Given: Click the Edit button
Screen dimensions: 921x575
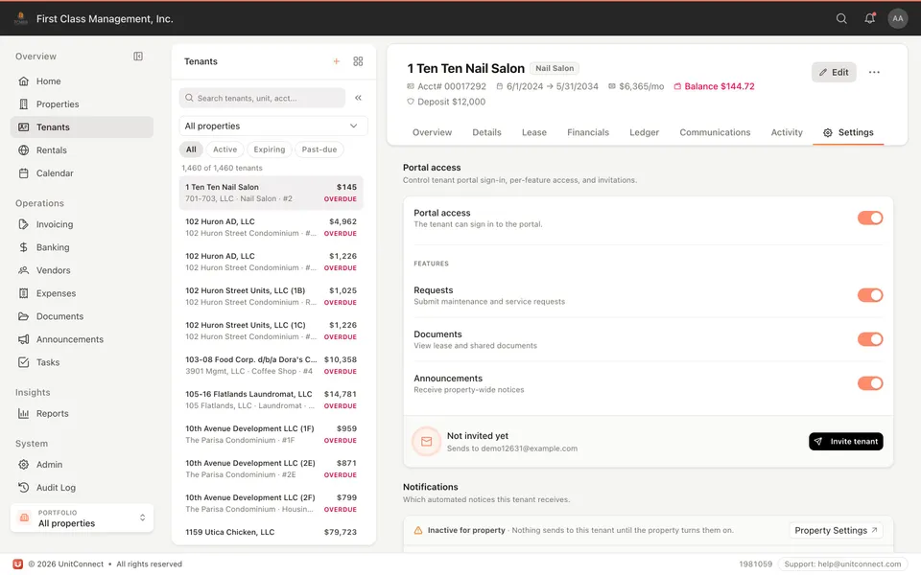Looking at the screenshot, I should (834, 72).
